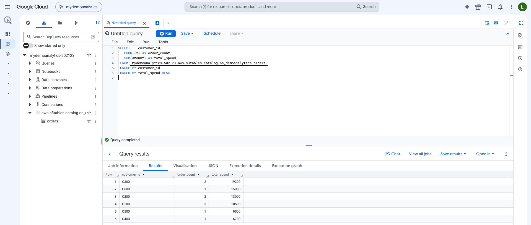Open the info icon in right rail
Screen dimensions: 531x225
(x=520, y=69)
